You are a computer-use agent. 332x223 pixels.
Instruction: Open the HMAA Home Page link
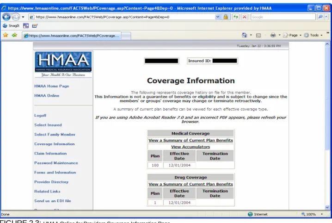coord(52,86)
